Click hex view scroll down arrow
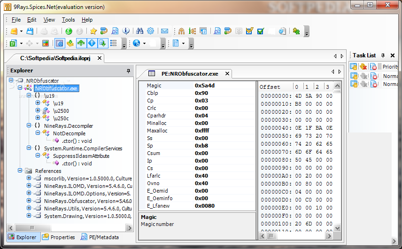Viewport: 402px width, 249px height. pos(337,228)
